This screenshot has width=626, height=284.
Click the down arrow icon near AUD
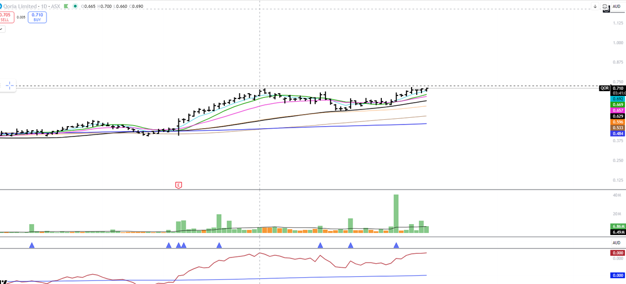point(595,6)
